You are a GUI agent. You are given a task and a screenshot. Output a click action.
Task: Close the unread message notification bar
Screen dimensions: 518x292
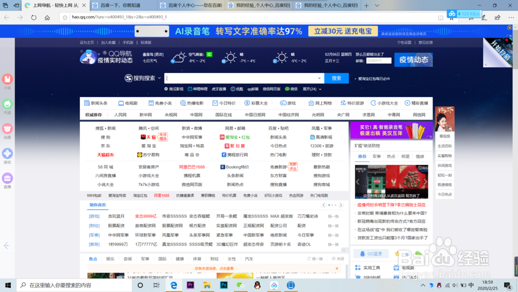click(x=337, y=269)
